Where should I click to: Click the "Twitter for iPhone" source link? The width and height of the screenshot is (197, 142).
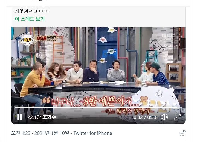[x=93, y=133]
